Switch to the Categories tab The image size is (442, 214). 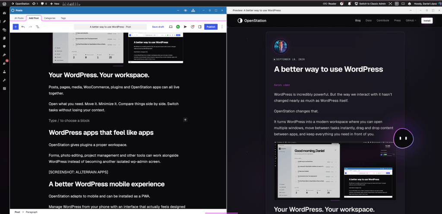[50, 18]
